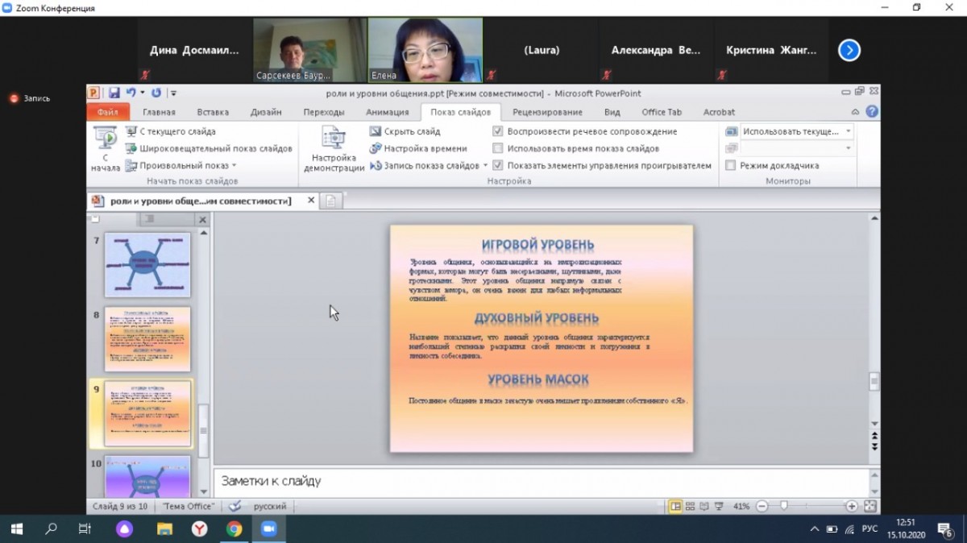Click the zoom slider in the status bar
The image size is (967, 543).
(x=784, y=506)
